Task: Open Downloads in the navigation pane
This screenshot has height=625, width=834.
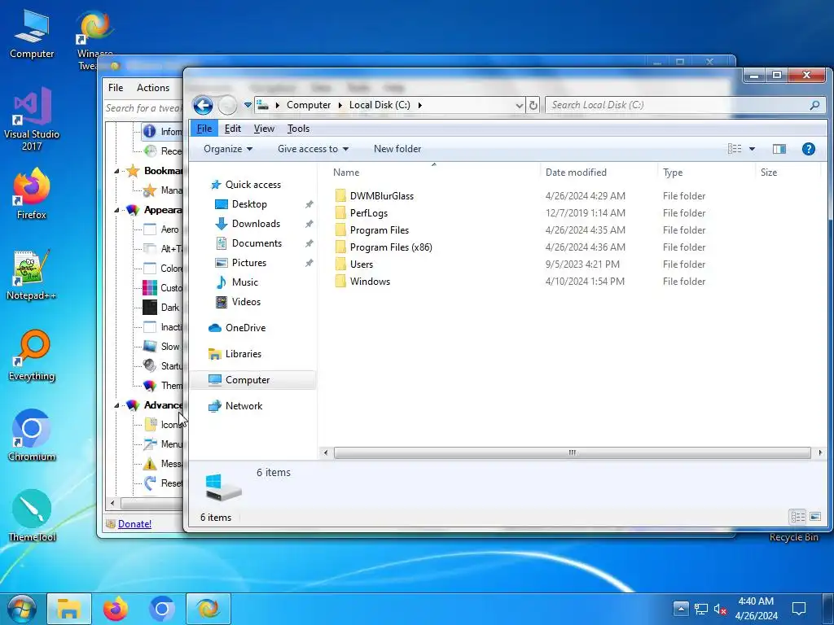Action: click(256, 224)
